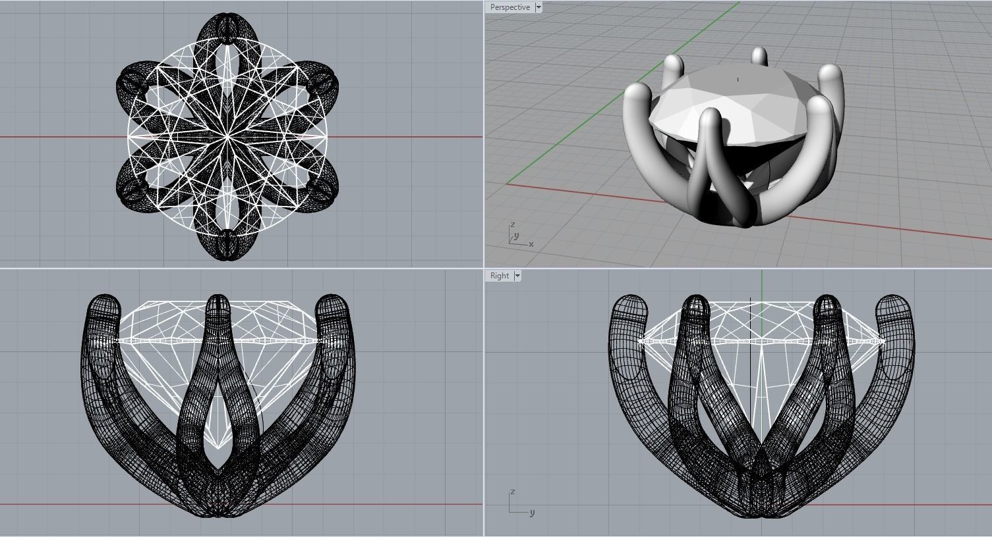992x537 pixels.
Task: Open the Perspective viewport title menu
Action: [x=510, y=7]
